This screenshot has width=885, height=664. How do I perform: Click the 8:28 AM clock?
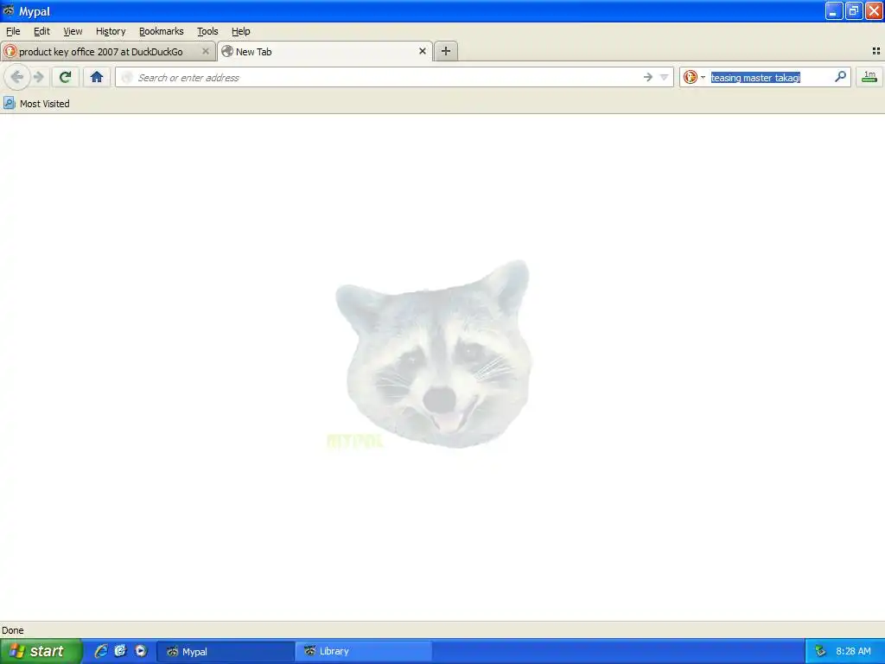pos(853,652)
